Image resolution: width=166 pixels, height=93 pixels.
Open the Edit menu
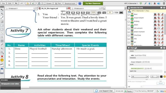pos(10,3)
